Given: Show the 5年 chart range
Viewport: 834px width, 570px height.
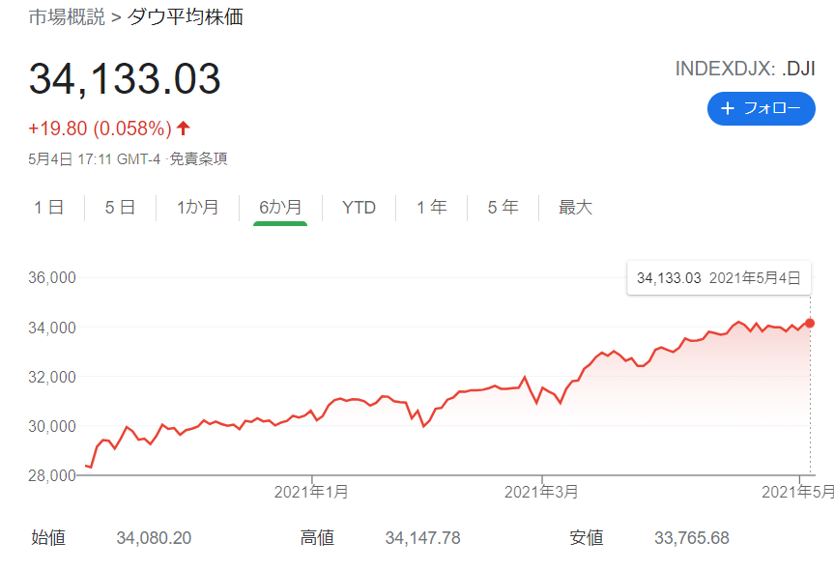Looking at the screenshot, I should [x=503, y=207].
